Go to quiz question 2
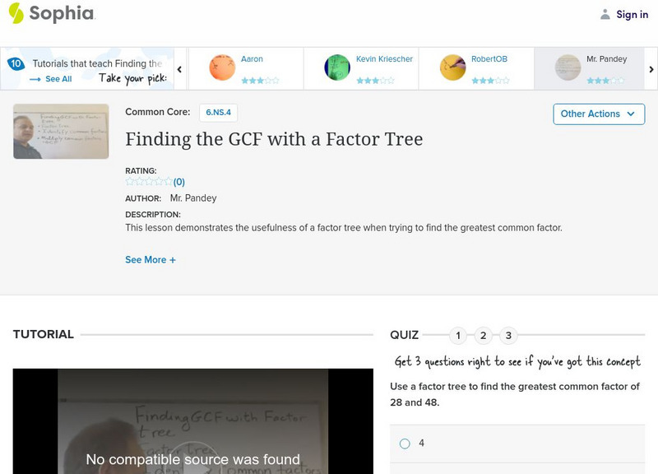Viewport: 658px width, 474px height. tap(483, 336)
